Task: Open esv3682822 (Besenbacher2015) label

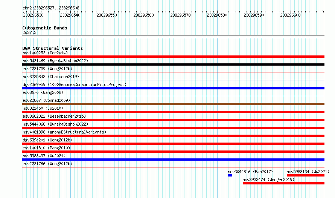Action: point(54,116)
